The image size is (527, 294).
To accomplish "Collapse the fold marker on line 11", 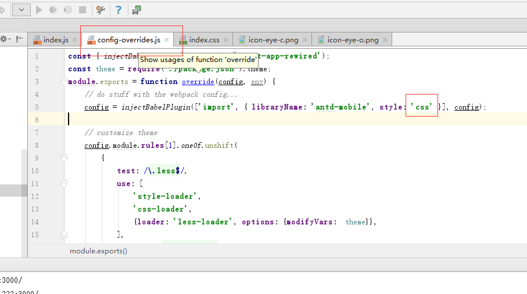I will (x=64, y=183).
